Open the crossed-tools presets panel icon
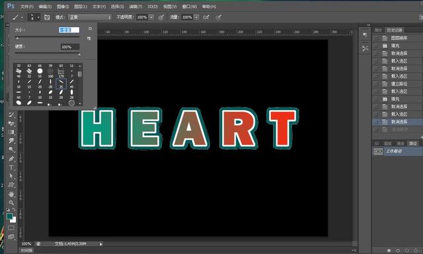Viewport: 423px width, 254px height. click(x=365, y=48)
